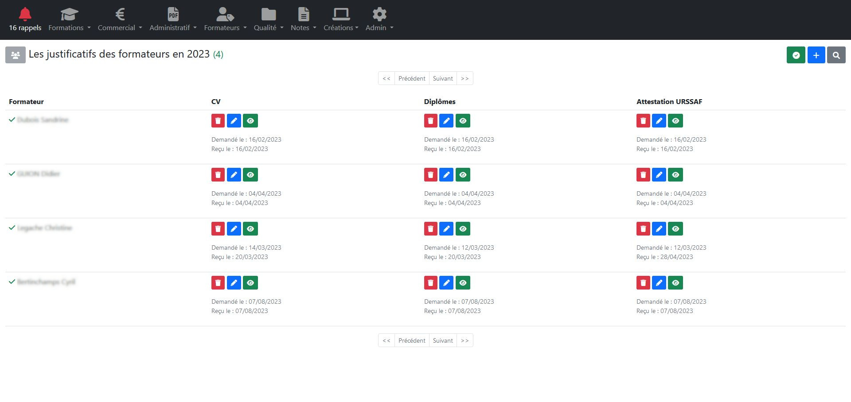Go to first page using << above table

[386, 78]
